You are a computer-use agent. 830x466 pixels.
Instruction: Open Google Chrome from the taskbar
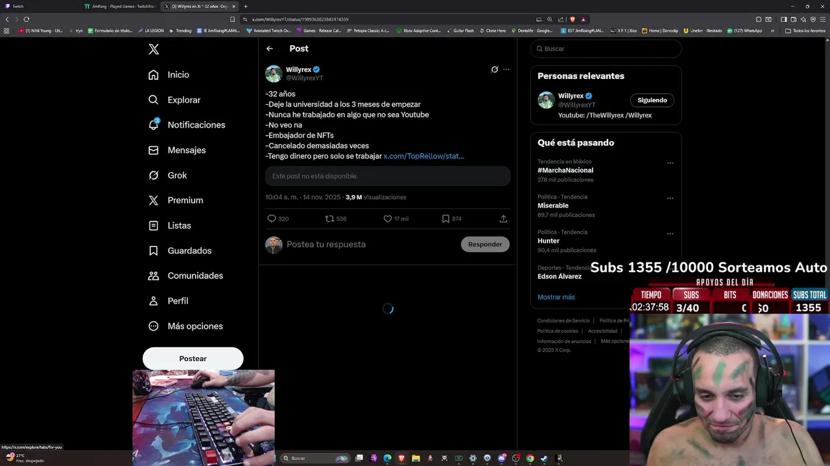click(x=530, y=458)
